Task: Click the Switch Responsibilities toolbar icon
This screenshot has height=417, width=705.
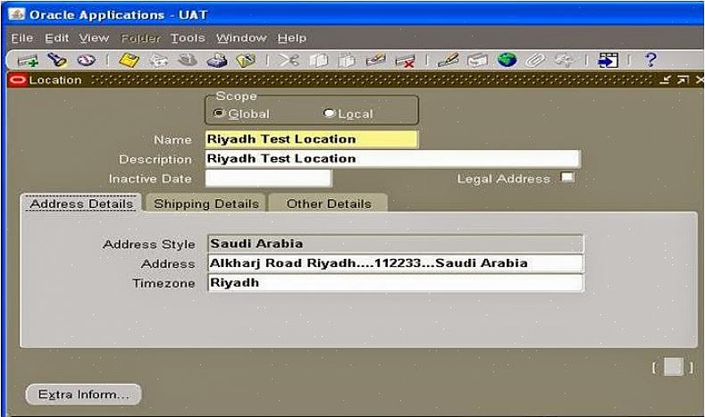Action: [x=188, y=60]
